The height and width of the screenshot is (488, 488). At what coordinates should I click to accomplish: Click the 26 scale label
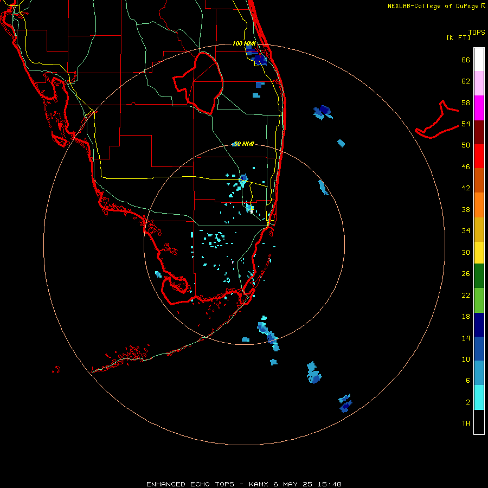(466, 274)
